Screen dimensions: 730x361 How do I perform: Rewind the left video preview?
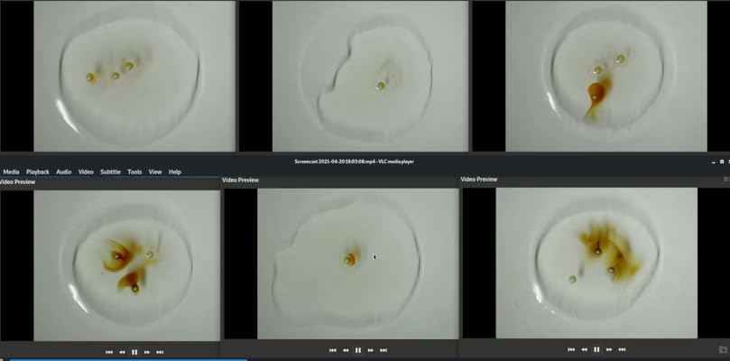(122, 352)
